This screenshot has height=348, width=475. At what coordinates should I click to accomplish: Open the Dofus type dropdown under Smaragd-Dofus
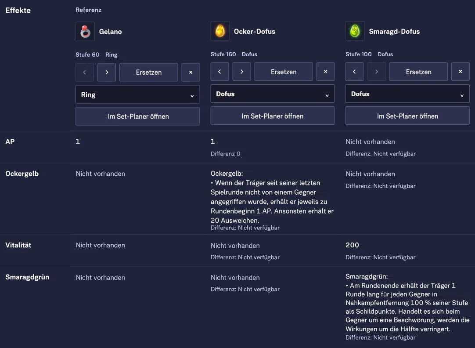pyautogui.click(x=407, y=94)
